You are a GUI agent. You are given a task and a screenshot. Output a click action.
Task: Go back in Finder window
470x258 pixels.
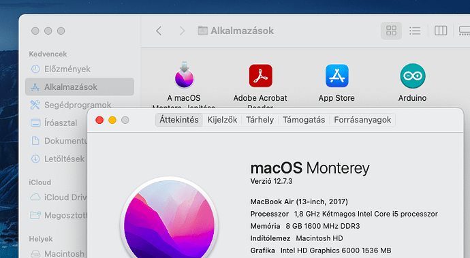tap(159, 31)
